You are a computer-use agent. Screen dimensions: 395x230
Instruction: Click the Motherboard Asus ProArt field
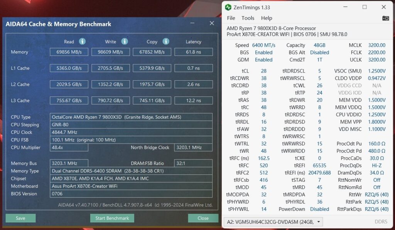[131, 186]
